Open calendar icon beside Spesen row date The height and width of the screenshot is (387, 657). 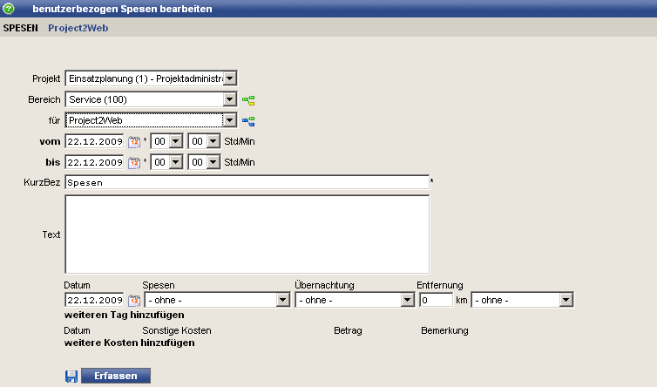pyautogui.click(x=134, y=300)
